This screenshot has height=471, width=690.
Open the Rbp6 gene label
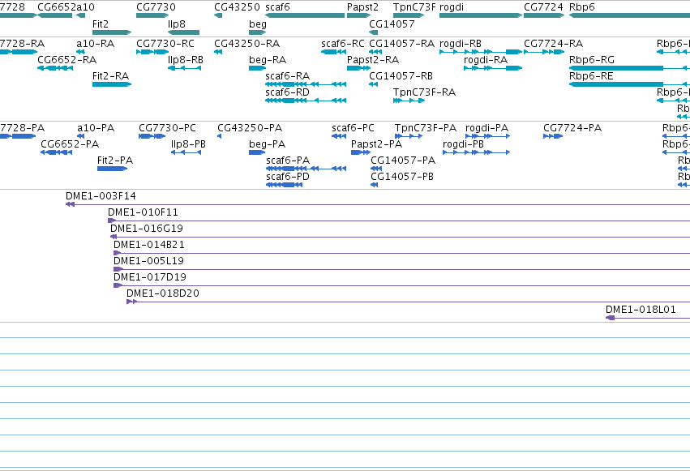point(581,7)
